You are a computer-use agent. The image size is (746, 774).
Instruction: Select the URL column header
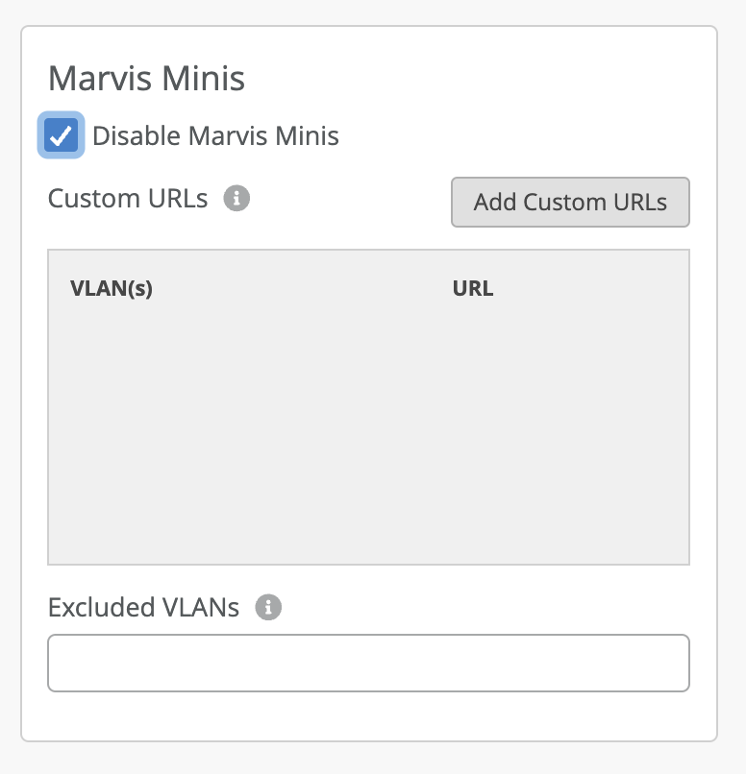click(473, 288)
